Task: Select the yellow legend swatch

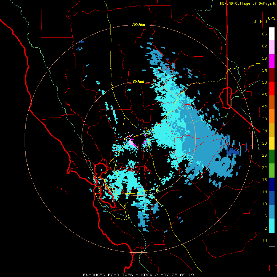Action: (x=272, y=143)
